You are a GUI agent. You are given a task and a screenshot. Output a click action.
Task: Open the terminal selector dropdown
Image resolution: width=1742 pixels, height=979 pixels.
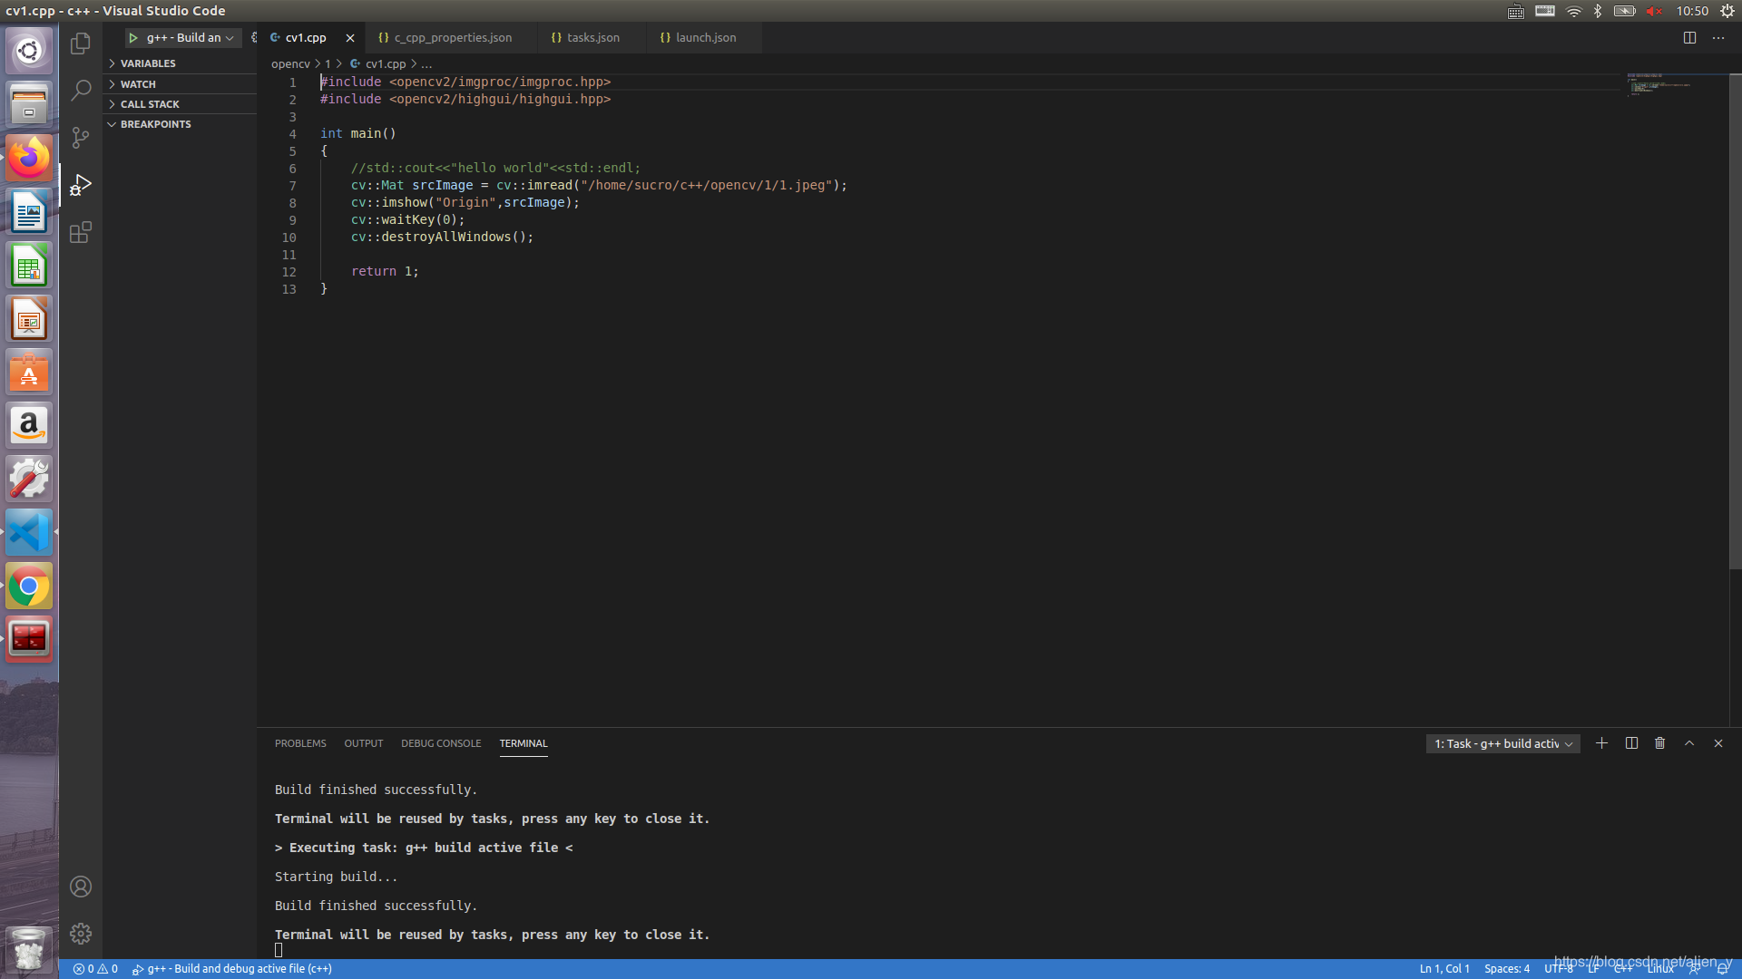(1503, 744)
